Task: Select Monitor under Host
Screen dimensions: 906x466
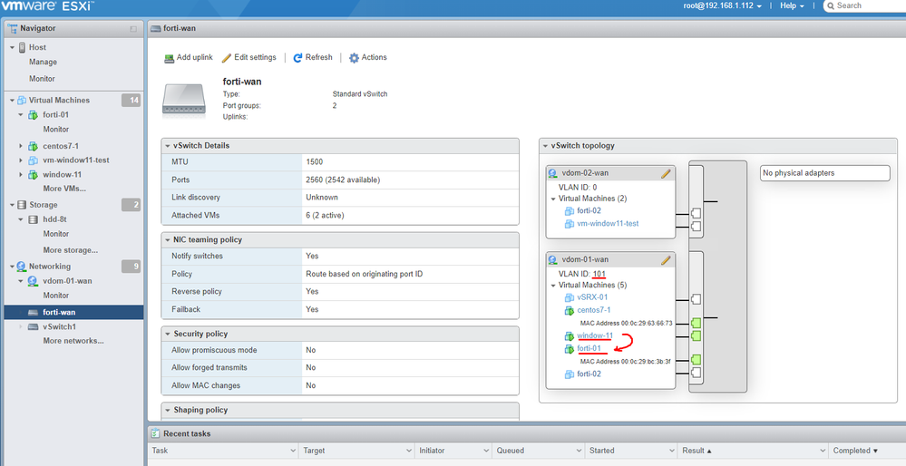Action: click(43, 79)
